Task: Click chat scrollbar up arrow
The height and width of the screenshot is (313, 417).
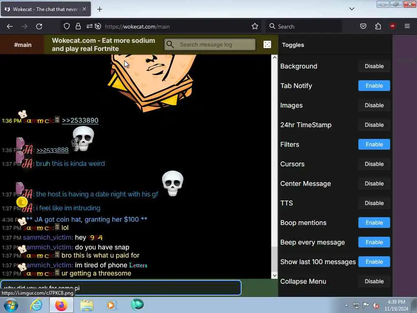Action: [274, 57]
